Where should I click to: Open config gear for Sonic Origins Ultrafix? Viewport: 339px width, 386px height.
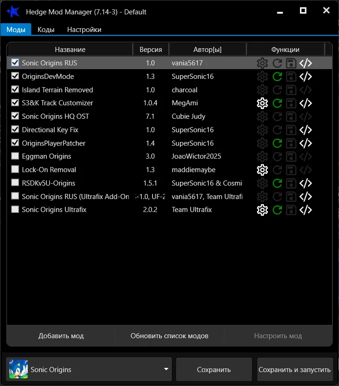262,210
